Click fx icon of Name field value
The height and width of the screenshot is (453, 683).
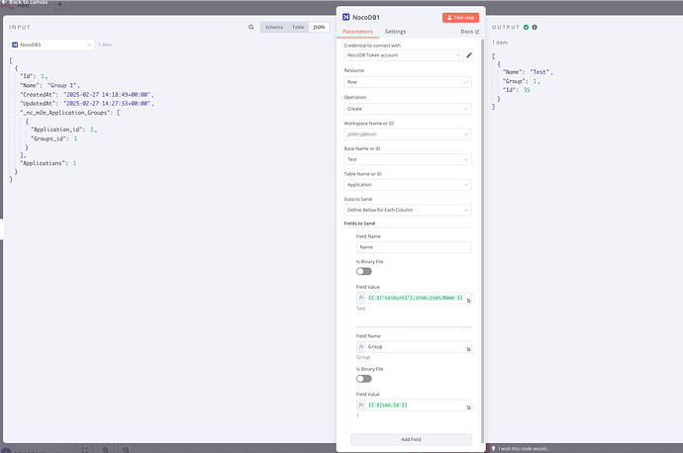(361, 298)
